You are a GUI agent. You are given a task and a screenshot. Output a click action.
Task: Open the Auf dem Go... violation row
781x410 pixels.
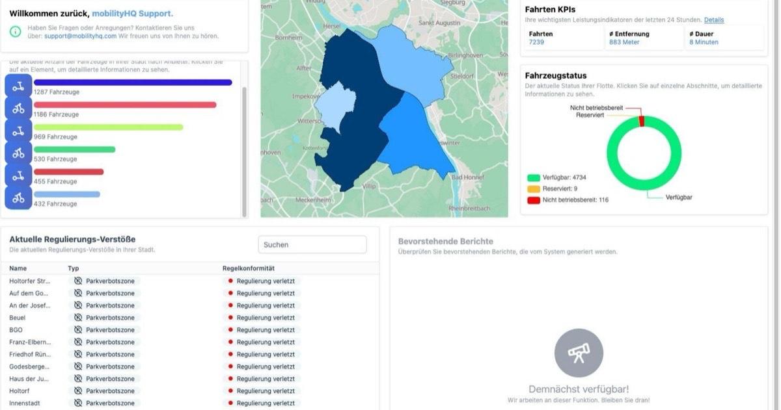pos(190,293)
